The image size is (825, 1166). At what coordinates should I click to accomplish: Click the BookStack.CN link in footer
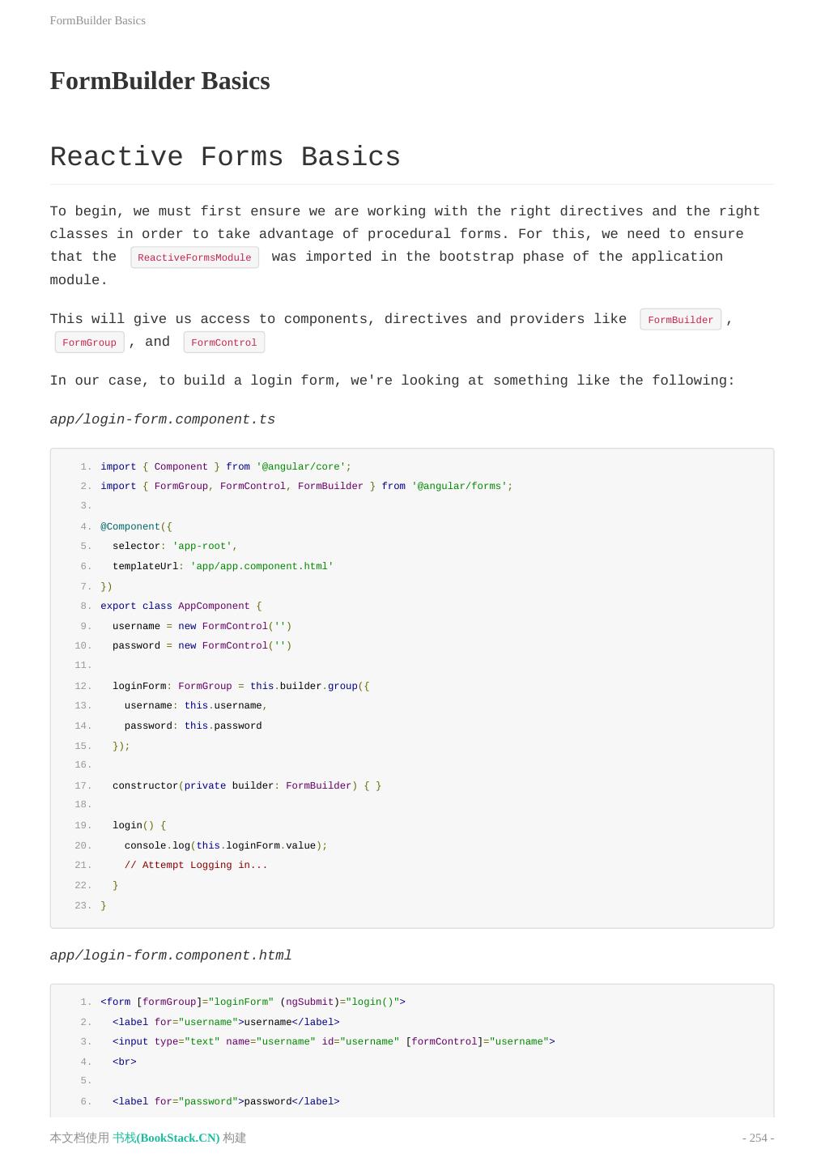(166, 1138)
